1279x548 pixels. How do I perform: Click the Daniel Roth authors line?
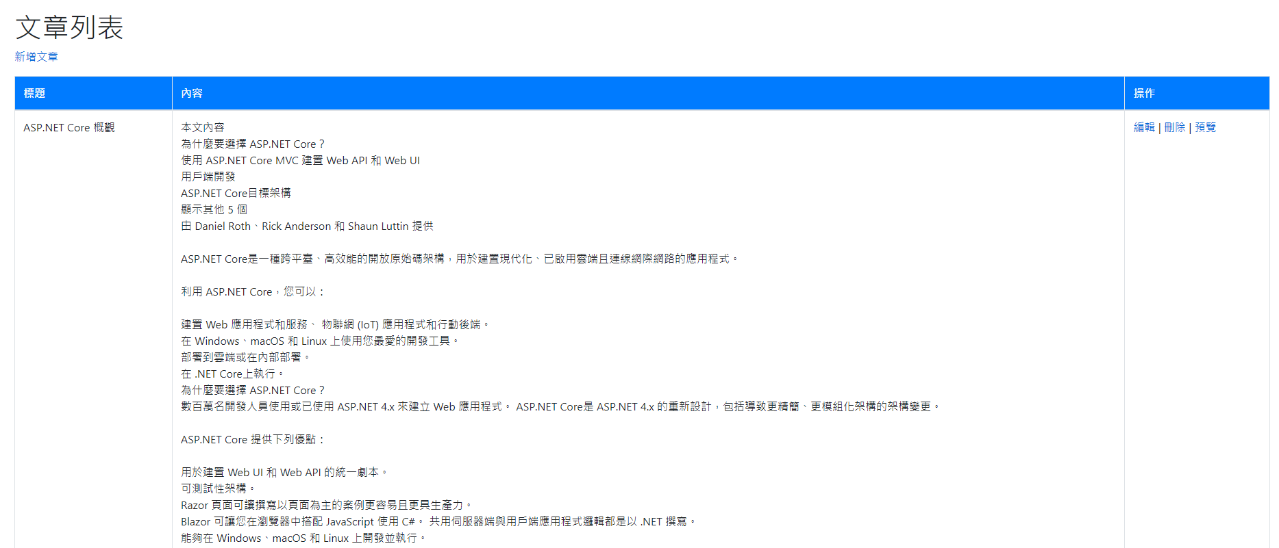point(307,226)
